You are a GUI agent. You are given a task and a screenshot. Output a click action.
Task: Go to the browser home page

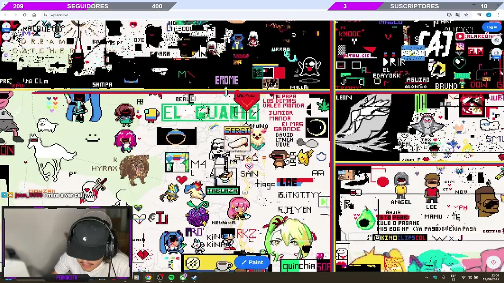[x=34, y=15]
